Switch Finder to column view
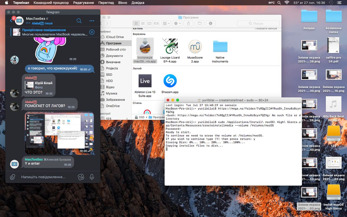This screenshot has width=347, height=217. pos(149,23)
